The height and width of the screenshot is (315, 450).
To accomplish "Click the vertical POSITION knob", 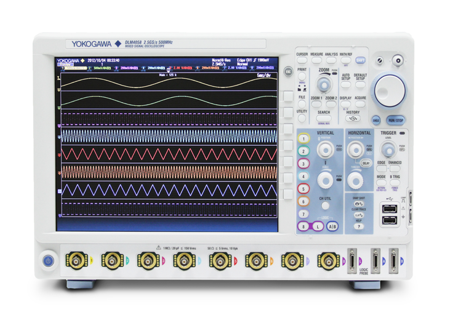I will coord(325,150).
